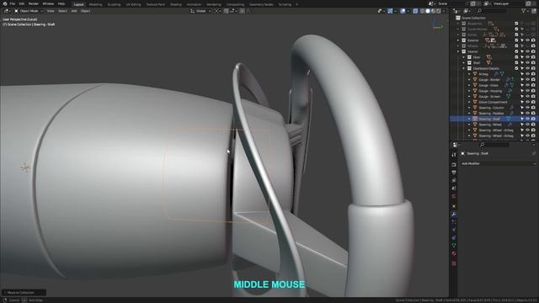Add a new workspace with plus tab

point(297,4)
